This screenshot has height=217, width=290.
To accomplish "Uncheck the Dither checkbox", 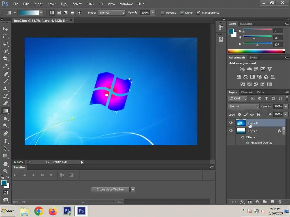I will [x=182, y=12].
